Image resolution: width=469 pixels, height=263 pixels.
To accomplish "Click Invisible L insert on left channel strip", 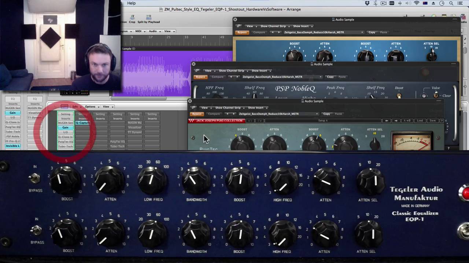I will 12,146.
